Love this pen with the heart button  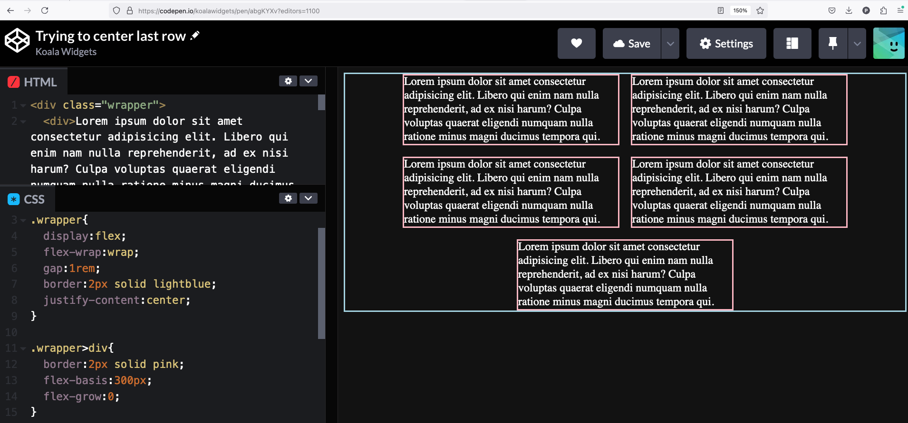click(577, 43)
